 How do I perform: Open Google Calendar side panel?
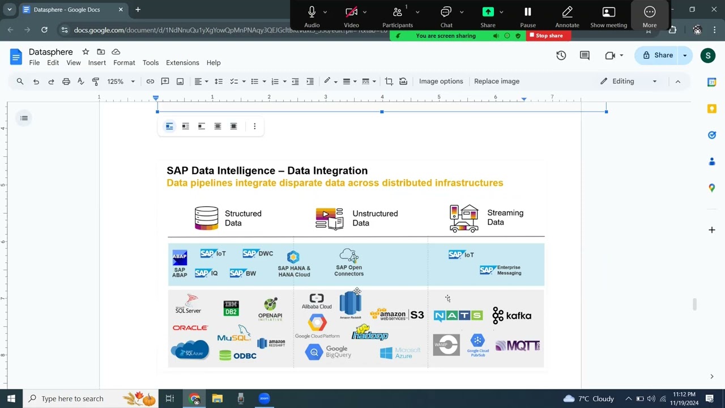712,82
